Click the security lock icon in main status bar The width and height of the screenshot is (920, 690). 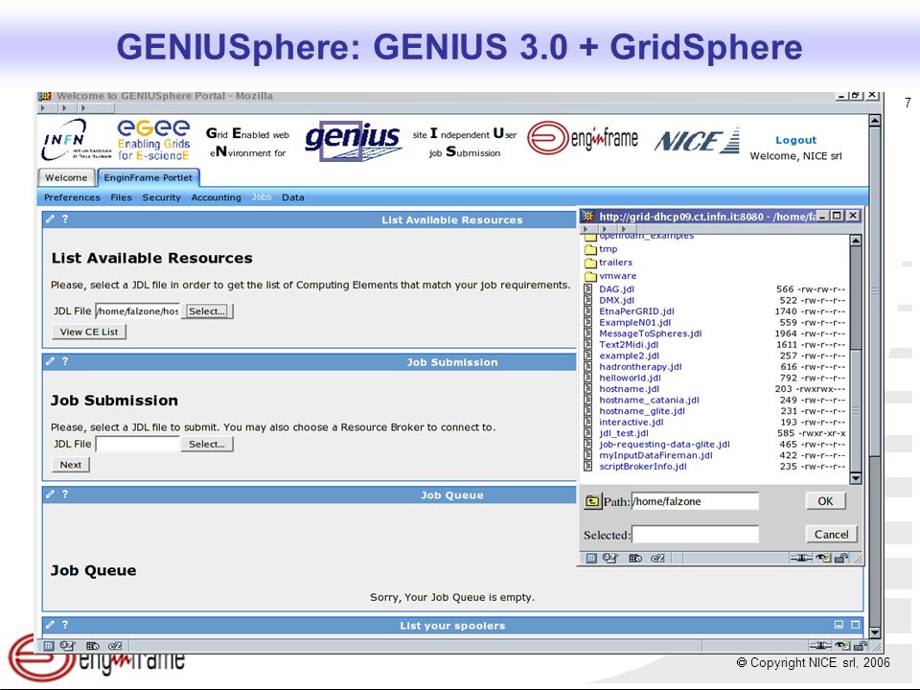point(861,646)
